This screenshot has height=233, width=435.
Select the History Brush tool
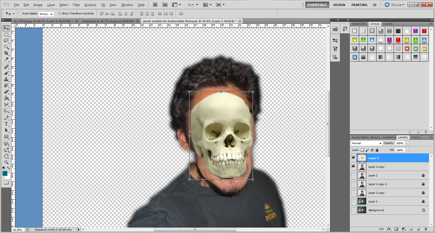coord(6,85)
